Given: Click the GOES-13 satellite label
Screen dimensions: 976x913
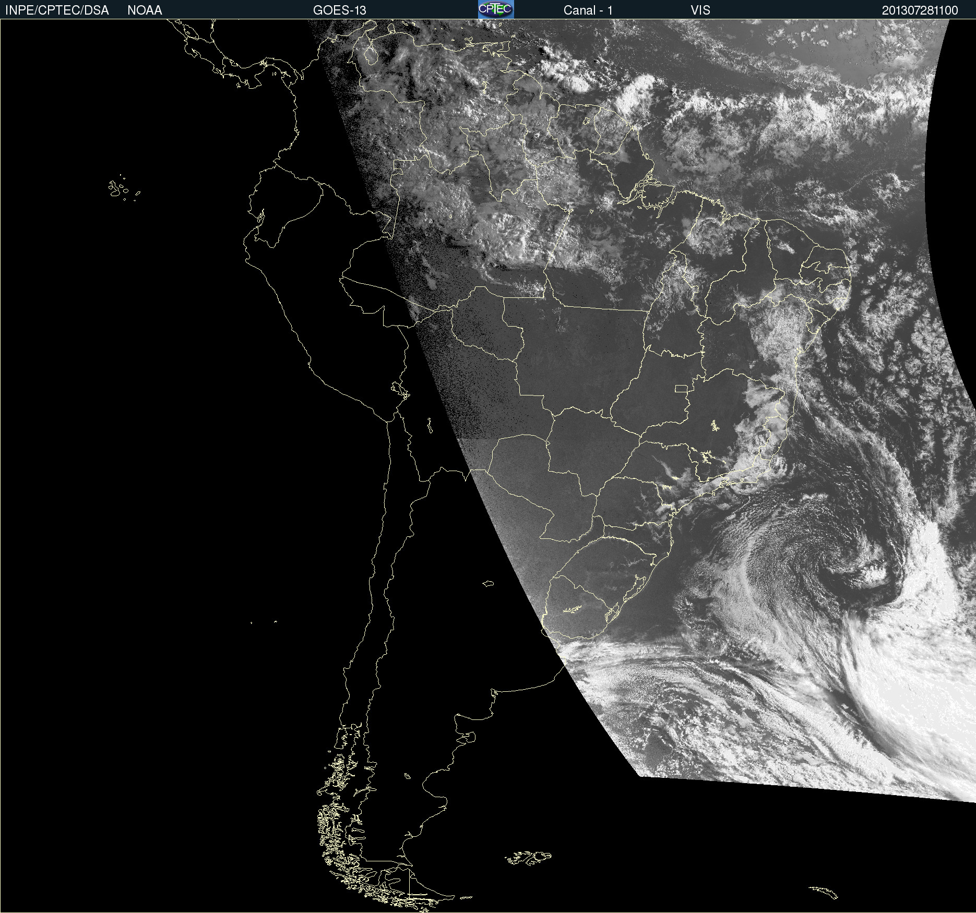Looking at the screenshot, I should coord(340,10).
